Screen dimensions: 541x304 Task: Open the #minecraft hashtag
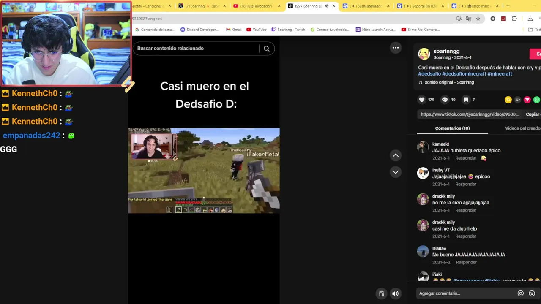point(500,74)
